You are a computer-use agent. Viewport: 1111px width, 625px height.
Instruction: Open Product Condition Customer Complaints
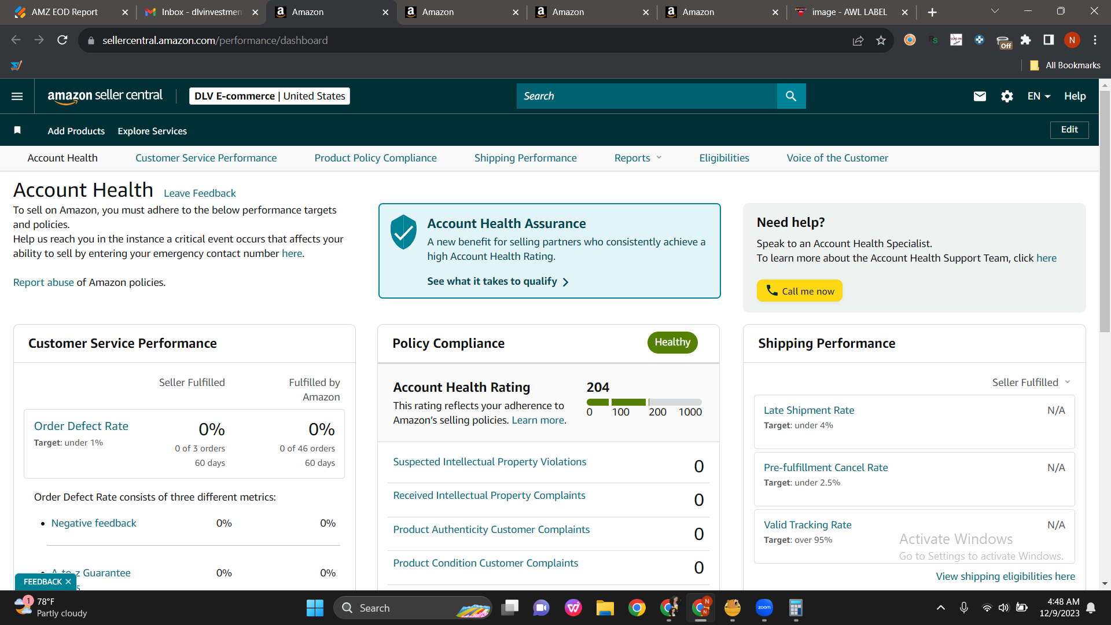[485, 563]
